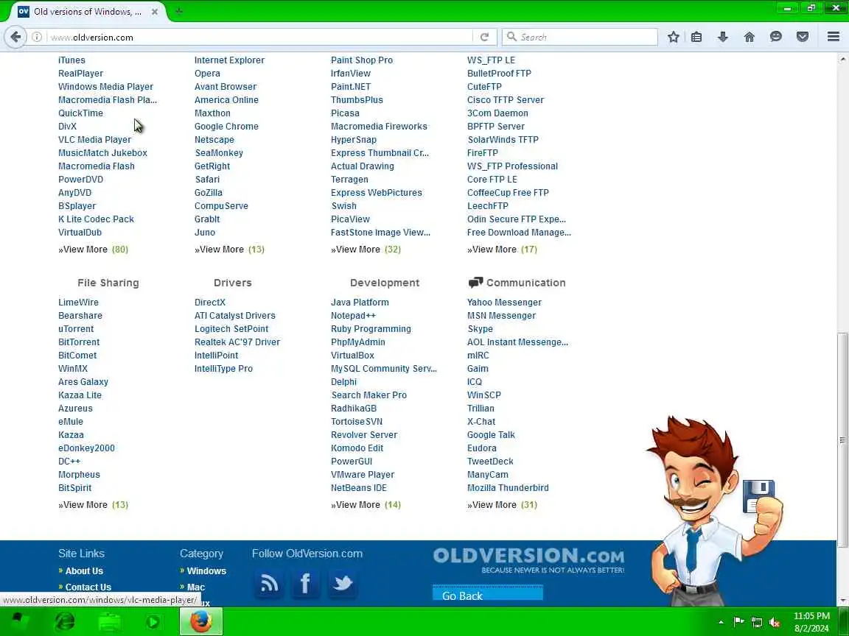Open OldVersion Facebook icon
This screenshot has height=636, width=849.
click(305, 584)
